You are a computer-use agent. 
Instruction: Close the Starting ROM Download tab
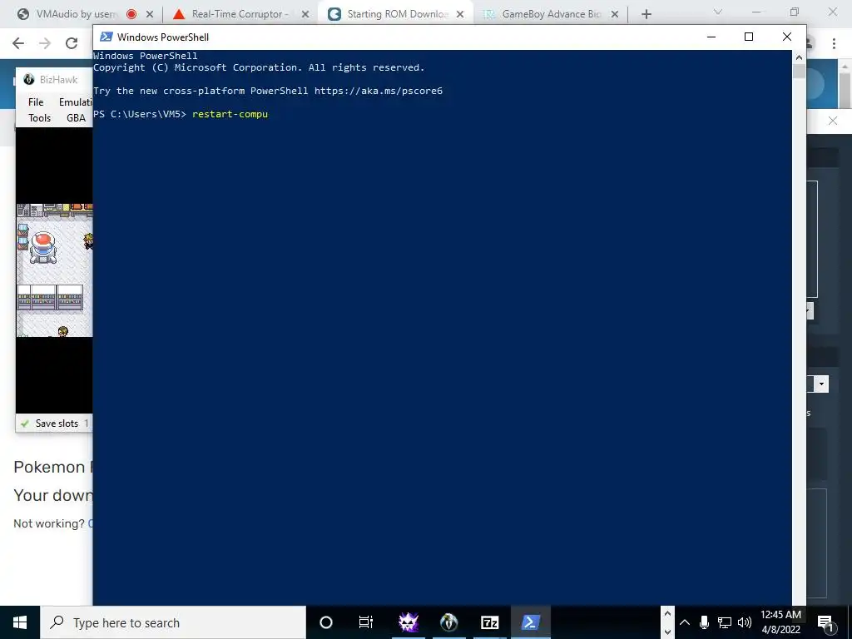460,14
